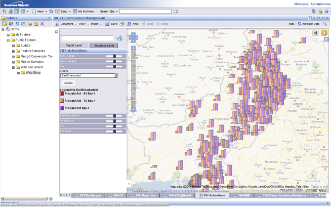The width and height of the screenshot is (331, 207).
Task: Switch to the Report Layer tab
Action: (x=74, y=46)
